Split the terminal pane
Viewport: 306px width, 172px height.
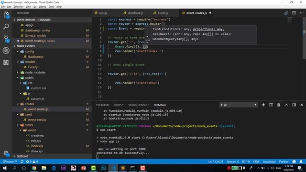tap(271, 105)
